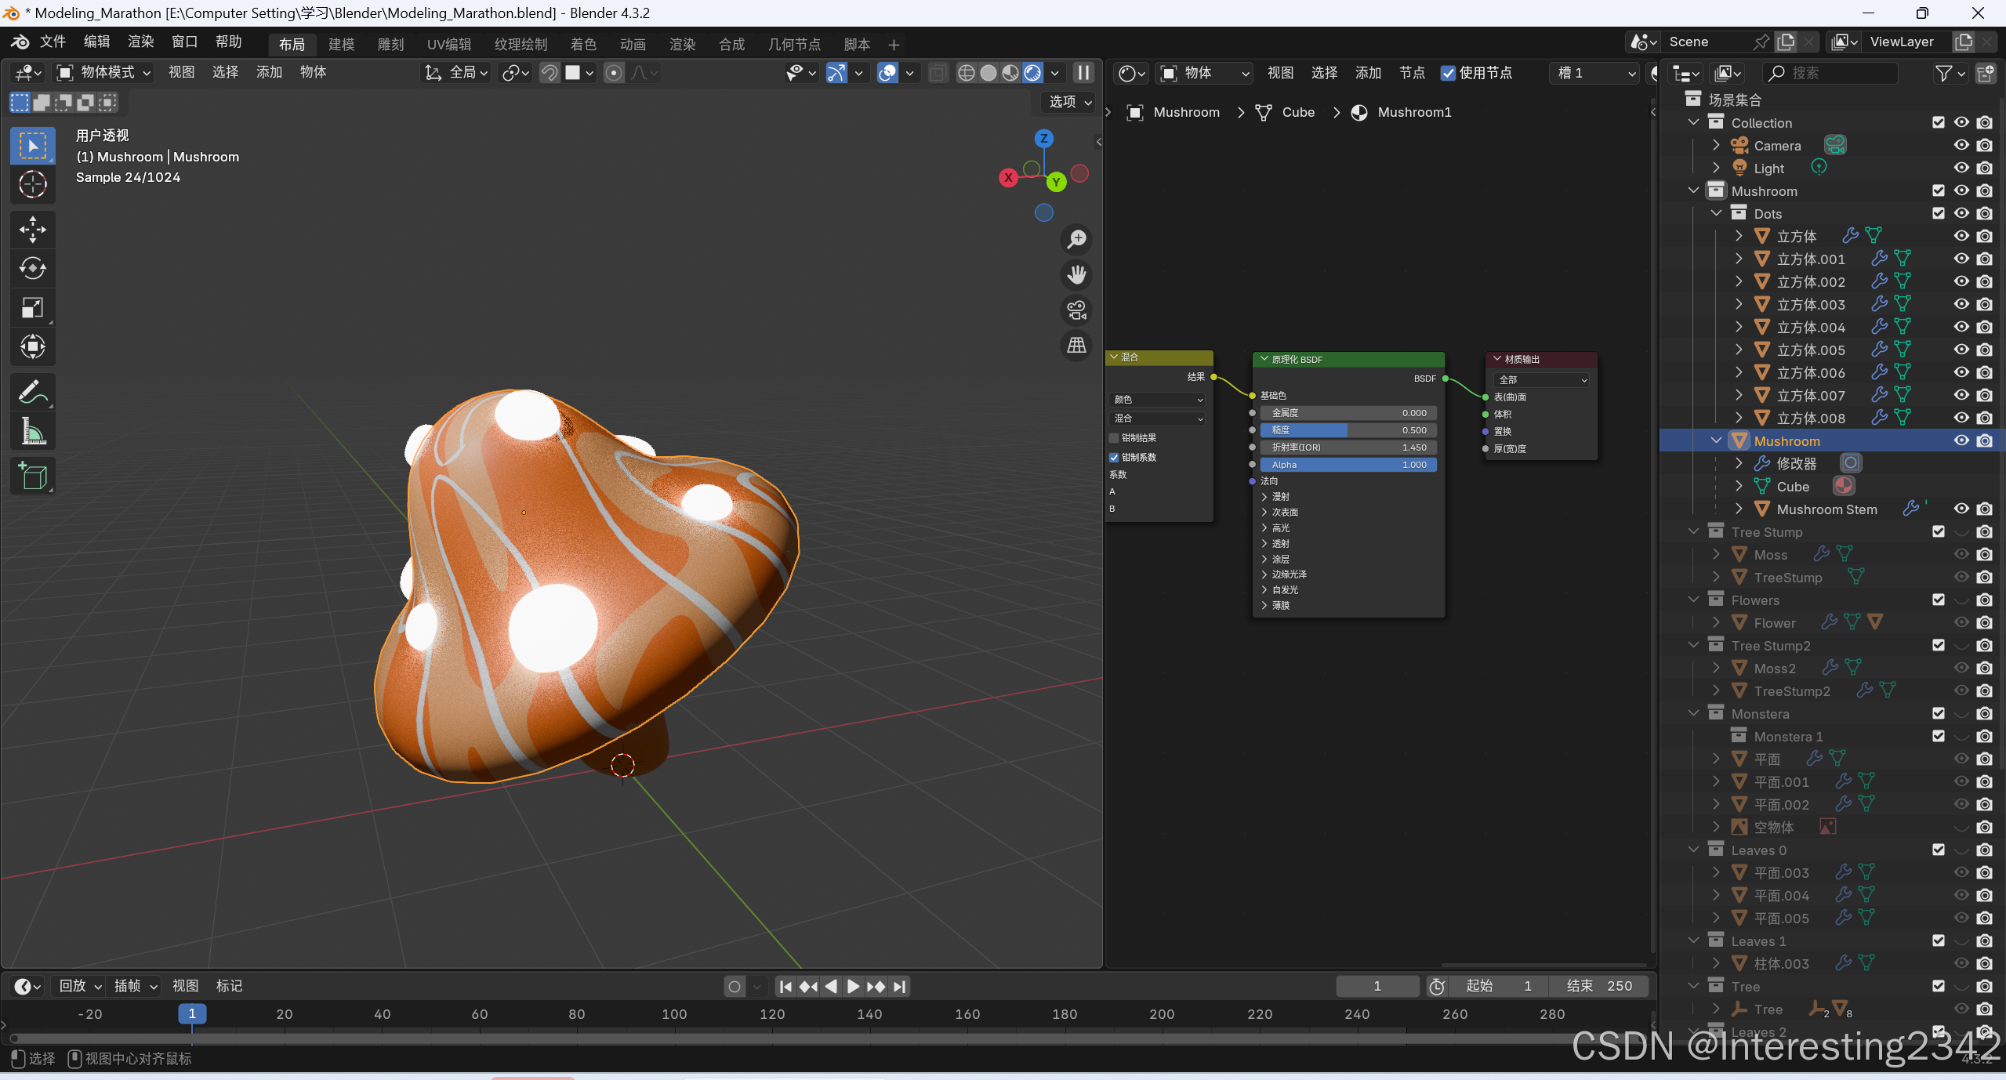Viewport: 2006px width, 1080px height.
Task: Click the viewport zoom magnifier icon
Action: pos(1076,239)
